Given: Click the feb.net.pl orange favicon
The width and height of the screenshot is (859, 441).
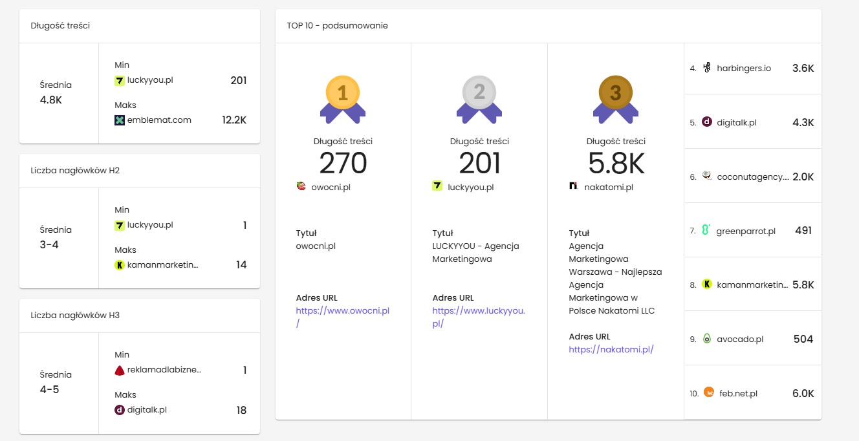Looking at the screenshot, I should click(x=708, y=393).
